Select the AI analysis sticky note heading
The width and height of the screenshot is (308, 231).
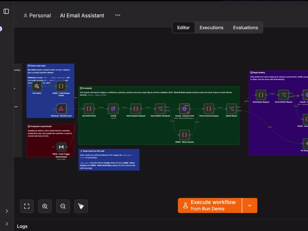point(86,88)
